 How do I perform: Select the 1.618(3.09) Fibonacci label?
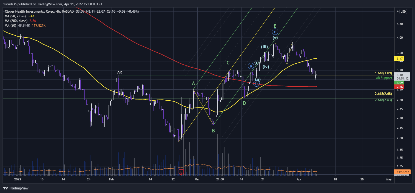pyautogui.click(x=383, y=73)
